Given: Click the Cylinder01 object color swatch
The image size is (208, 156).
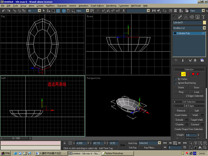Looking at the screenshot, I should [204, 23].
